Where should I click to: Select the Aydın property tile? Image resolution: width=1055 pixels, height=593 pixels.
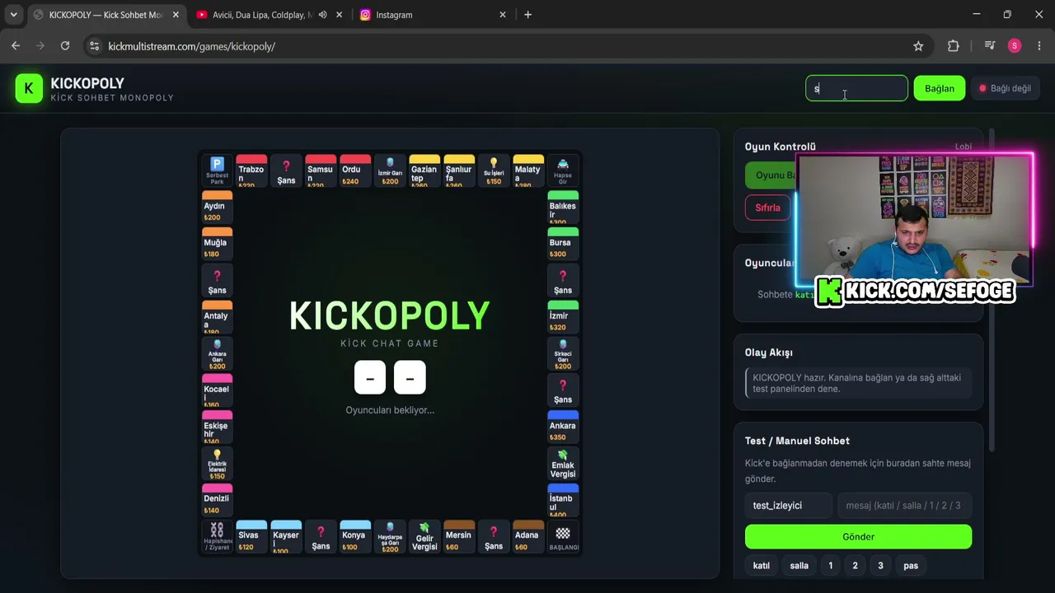[217, 207]
